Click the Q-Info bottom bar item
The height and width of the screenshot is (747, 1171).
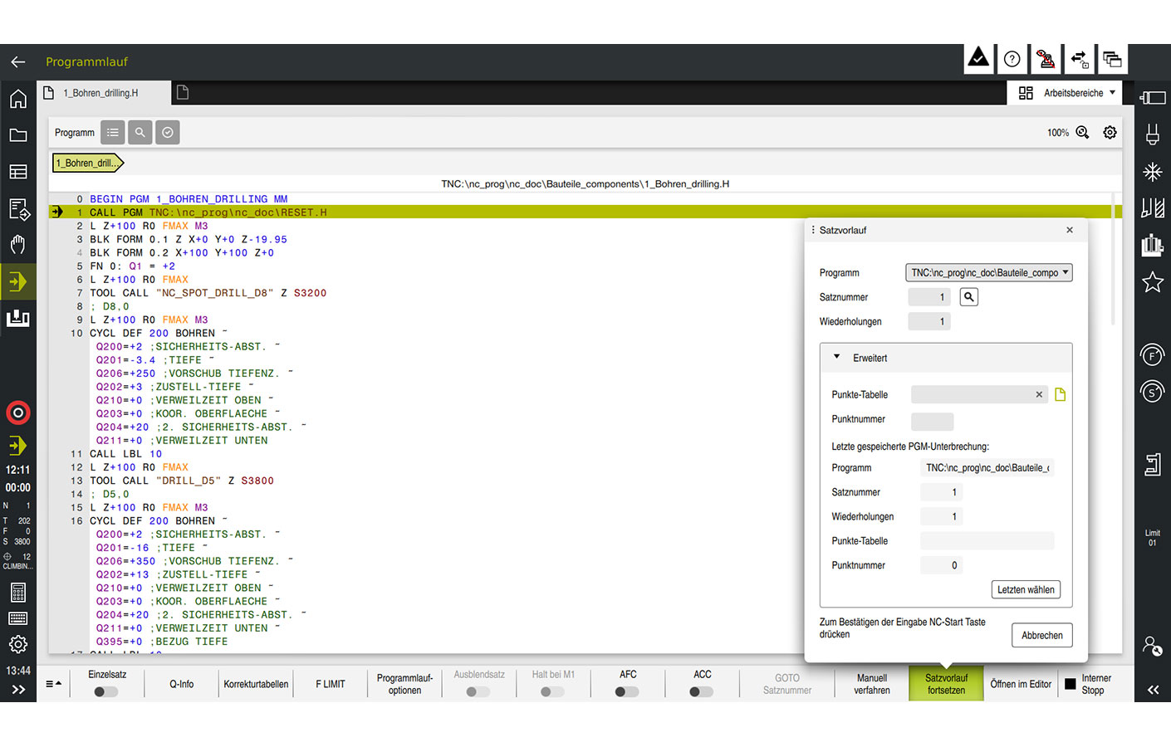click(x=181, y=684)
